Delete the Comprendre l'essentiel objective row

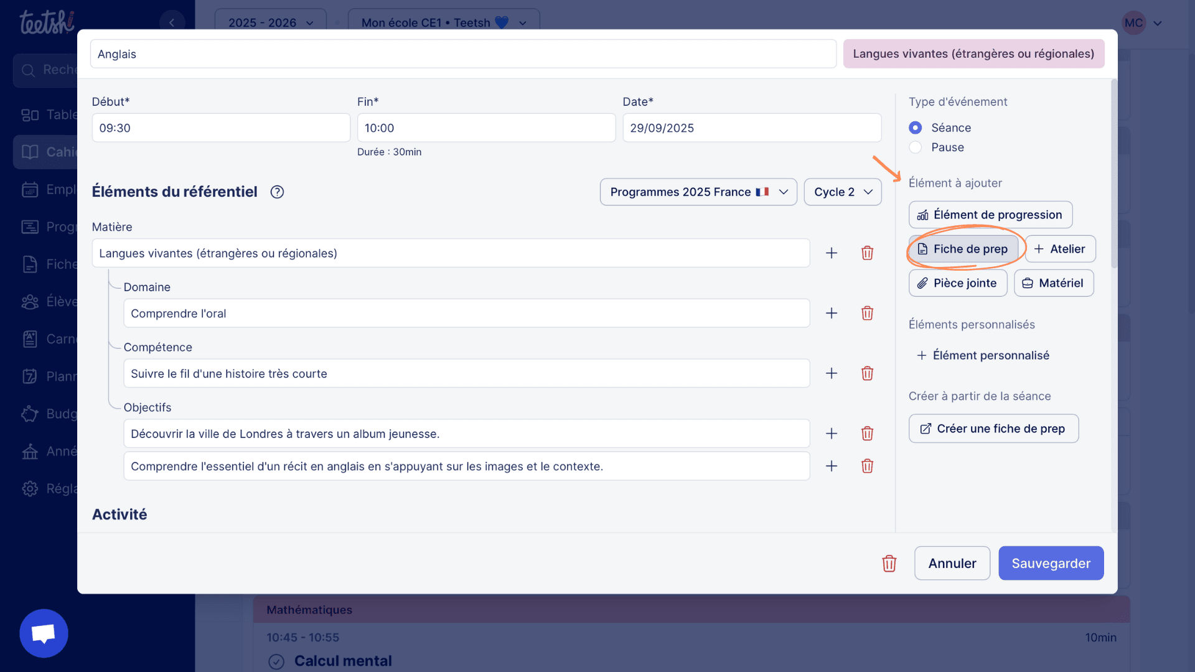867,466
